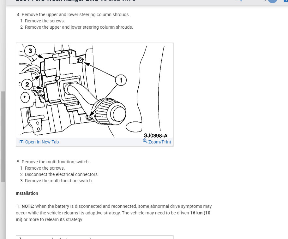The image size is (288, 239).
Task: Click the 'Installation' heading
Action: point(27,193)
